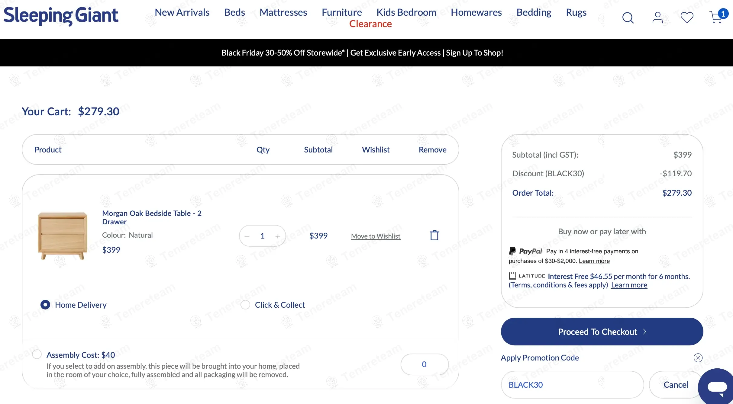Open the Furniture menu
Screen dimensions: 733x404
tap(342, 12)
